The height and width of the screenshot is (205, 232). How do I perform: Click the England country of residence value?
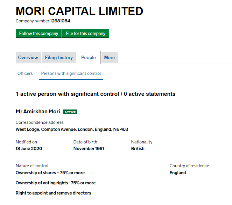coord(178,173)
